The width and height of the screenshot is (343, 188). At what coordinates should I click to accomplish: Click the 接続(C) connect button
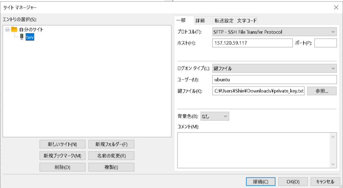[261, 182]
